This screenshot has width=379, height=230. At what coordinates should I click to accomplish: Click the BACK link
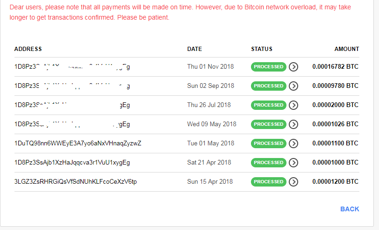pos(350,209)
